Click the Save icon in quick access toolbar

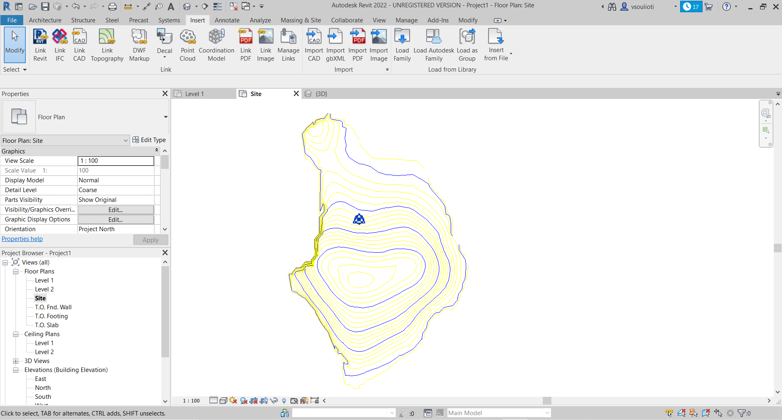click(x=45, y=7)
